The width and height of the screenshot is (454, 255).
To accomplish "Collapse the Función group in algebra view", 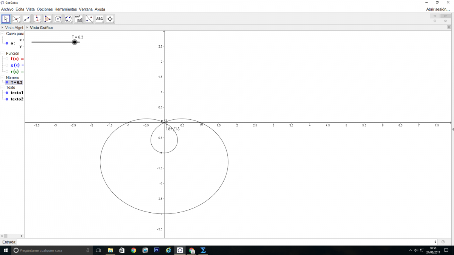I will pos(3,53).
